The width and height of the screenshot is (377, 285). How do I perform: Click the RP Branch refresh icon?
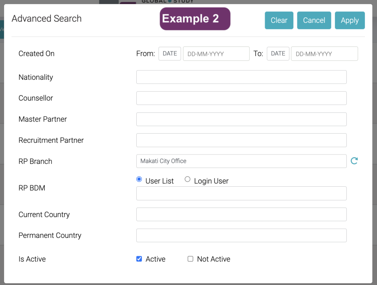click(x=354, y=161)
